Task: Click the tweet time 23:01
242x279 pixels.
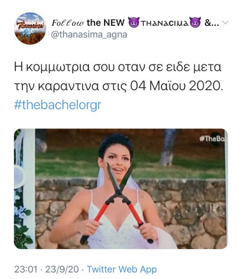Action: (26, 269)
